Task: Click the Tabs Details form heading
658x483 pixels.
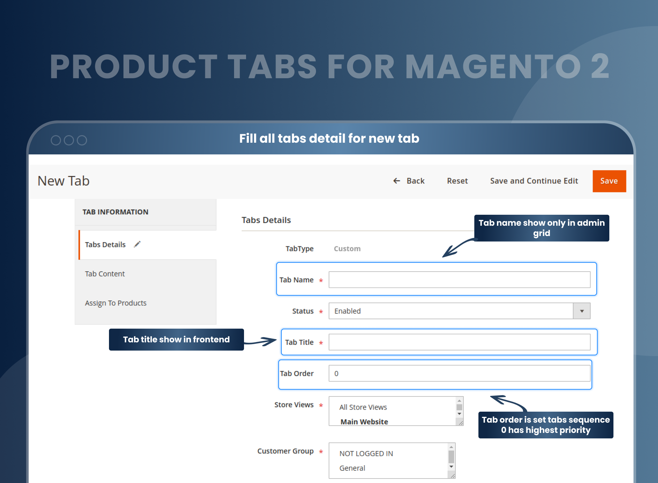Action: (x=266, y=220)
